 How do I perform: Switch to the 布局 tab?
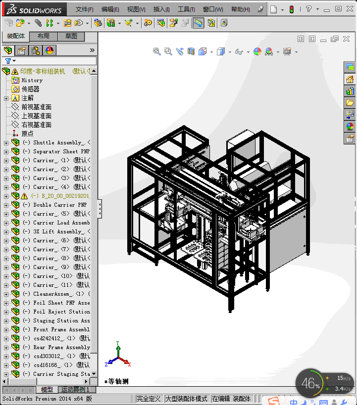44,36
